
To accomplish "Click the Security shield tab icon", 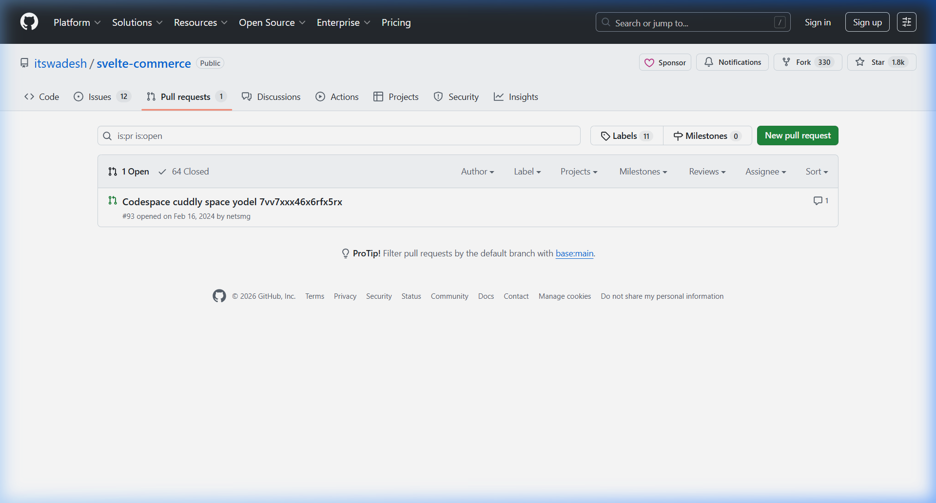I will 438,97.
